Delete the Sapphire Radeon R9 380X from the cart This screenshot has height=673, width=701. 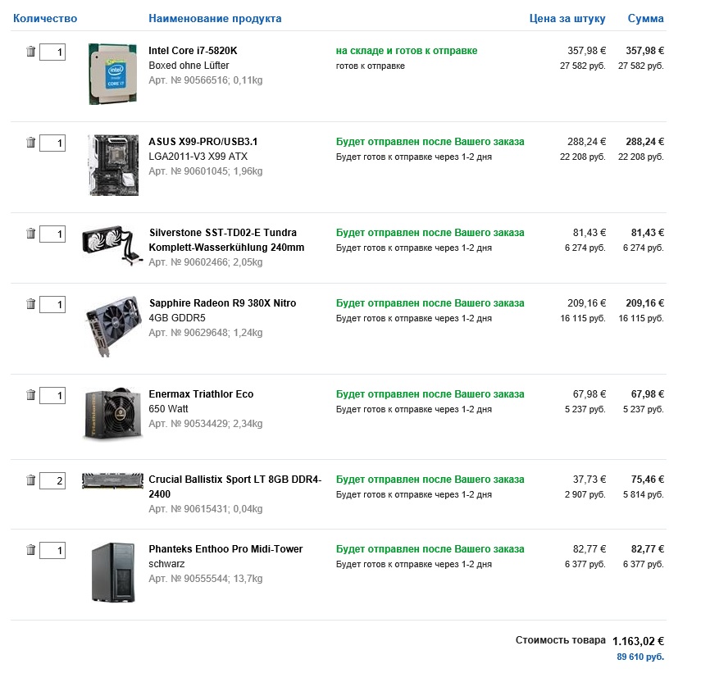(x=30, y=304)
